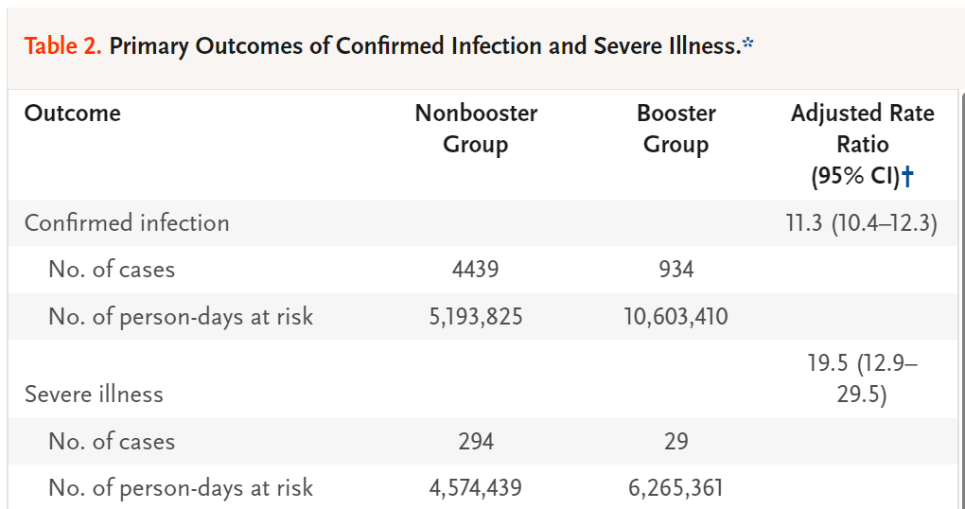
Task: Click the "Severe illness" row label
Action: point(94,395)
